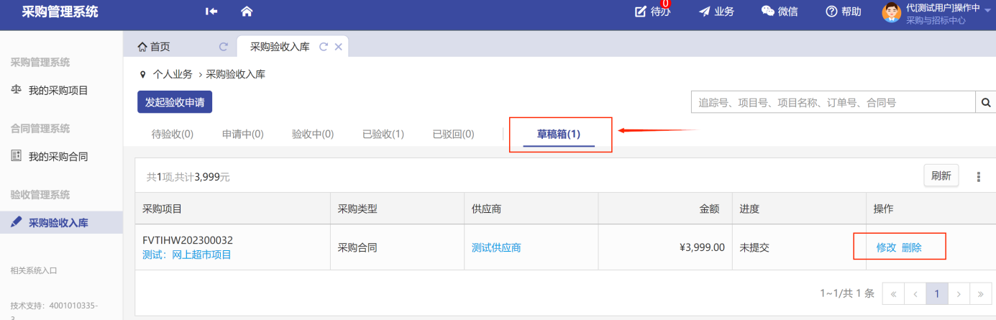Click the 刷新 refresh button
This screenshot has height=320, width=996.
click(941, 175)
